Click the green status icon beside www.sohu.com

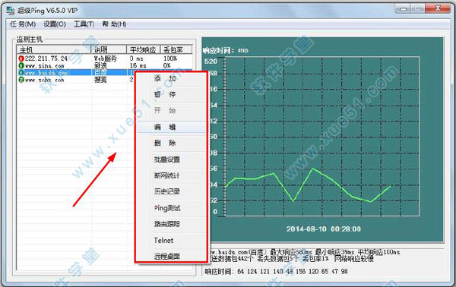21,80
